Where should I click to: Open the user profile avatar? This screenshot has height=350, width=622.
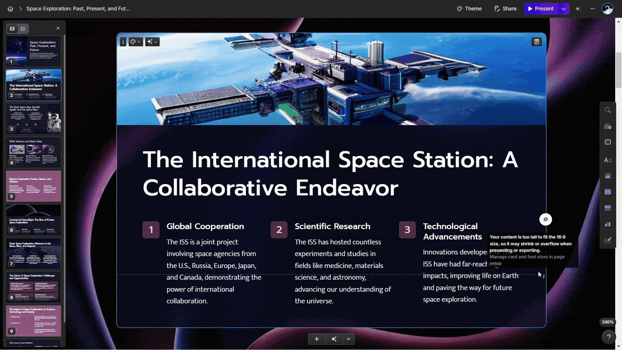coord(607,9)
